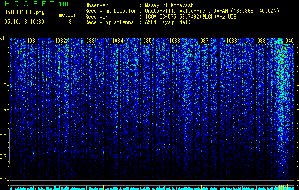Screen dimensions: 299x190
Task: Click the 0.7 kHz frequency axis label
Action: [x=4, y=157]
